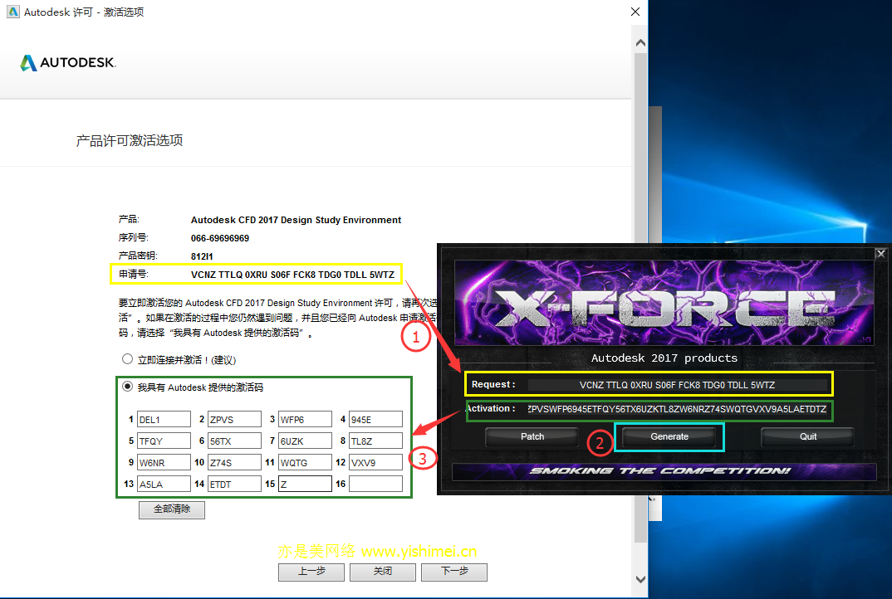Click the serial number 066-69696969
The height and width of the screenshot is (599, 892).
(x=219, y=238)
